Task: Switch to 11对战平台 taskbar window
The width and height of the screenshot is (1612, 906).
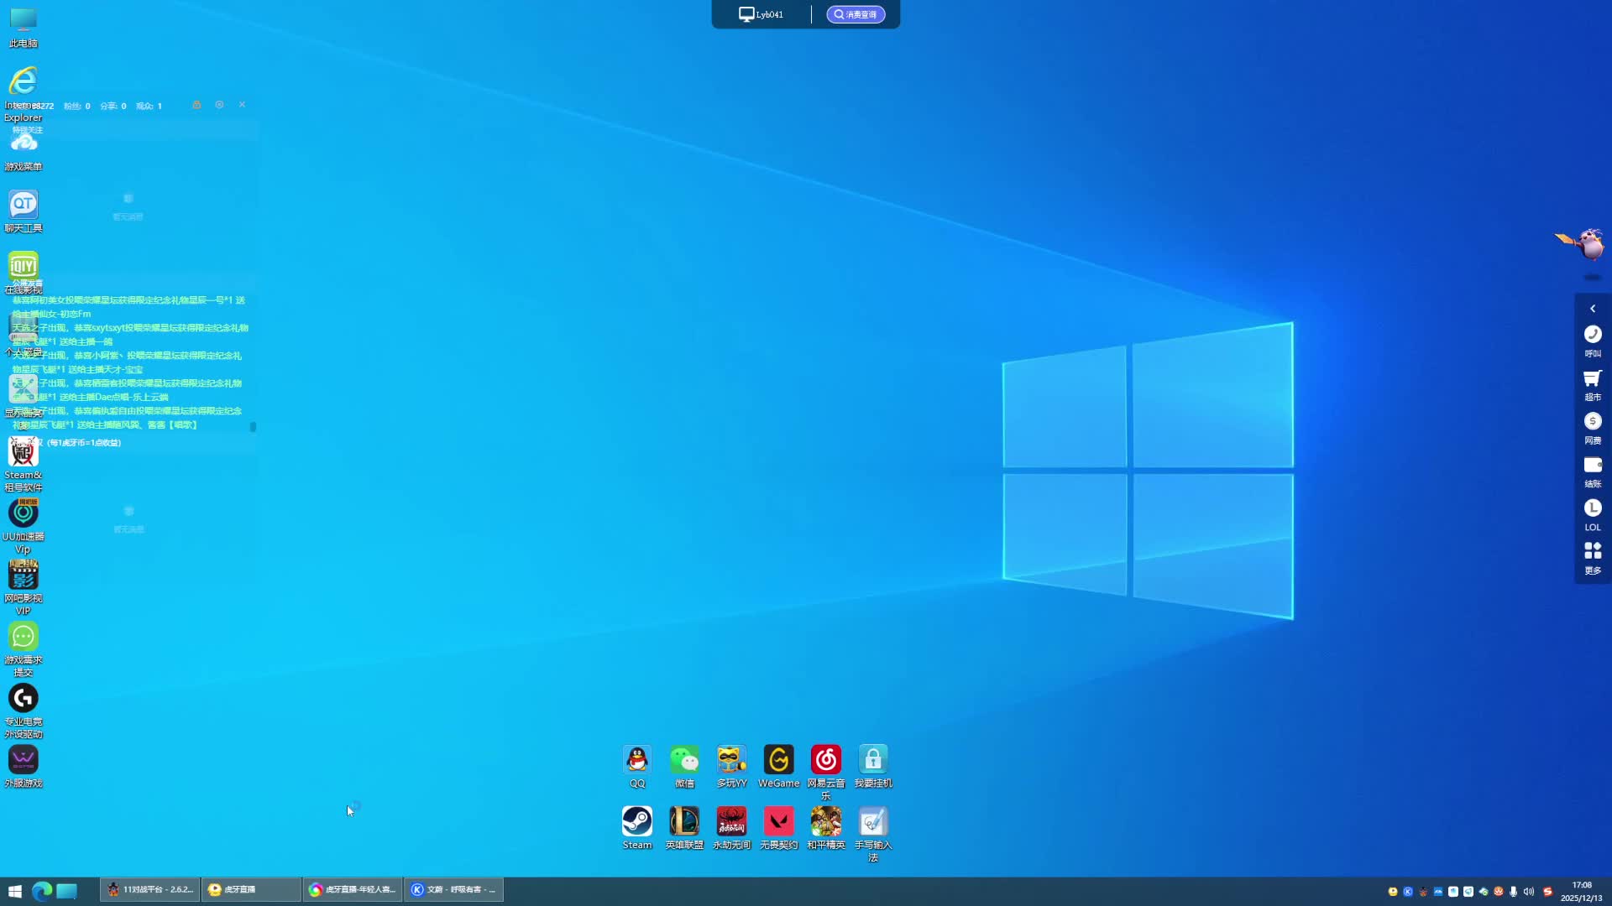Action: 150,890
